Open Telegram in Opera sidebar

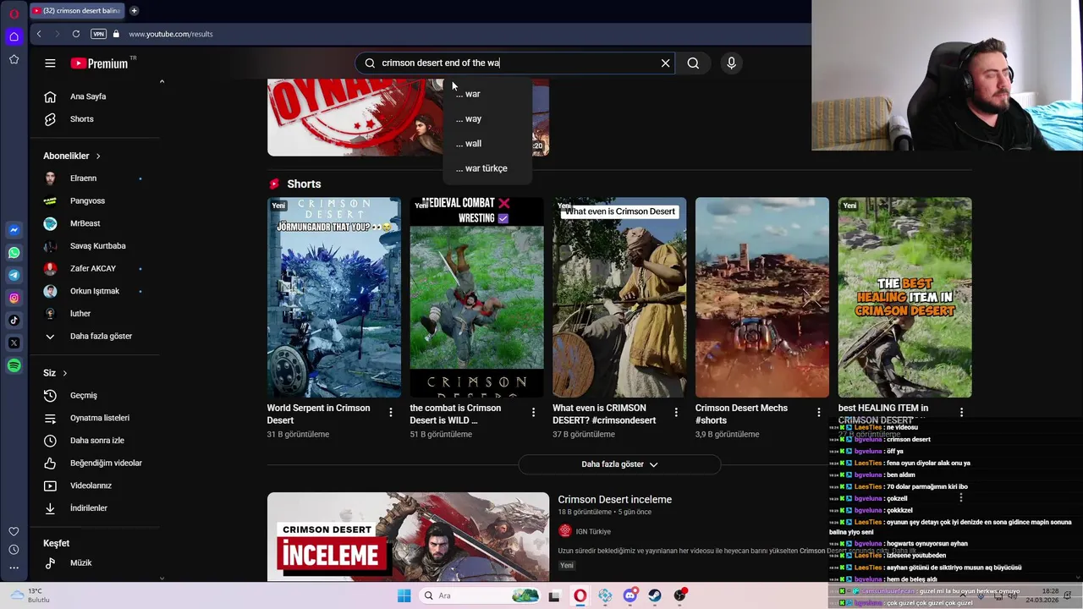[x=14, y=275]
